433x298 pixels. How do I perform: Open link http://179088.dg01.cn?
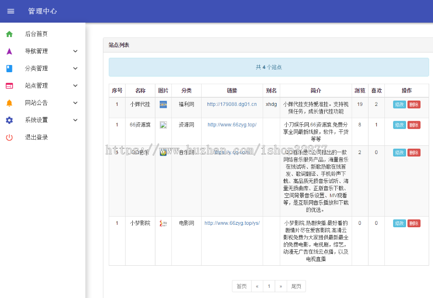tap(232, 104)
